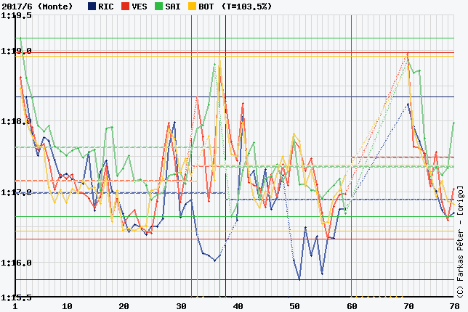
Task: Click the lap 10 x-axis label
Action: tap(67, 306)
